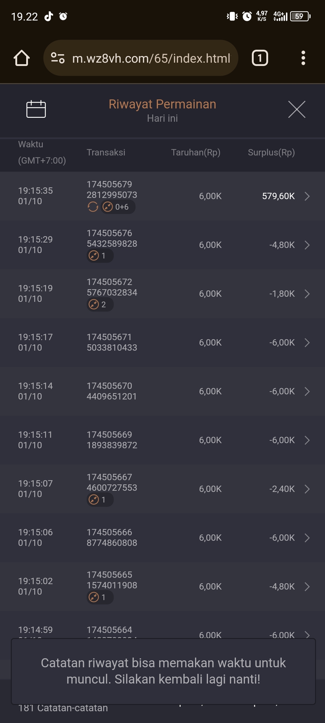Tap the refresh icon on the 19:15:35 record
Screen dimensions: 325x723
click(93, 207)
